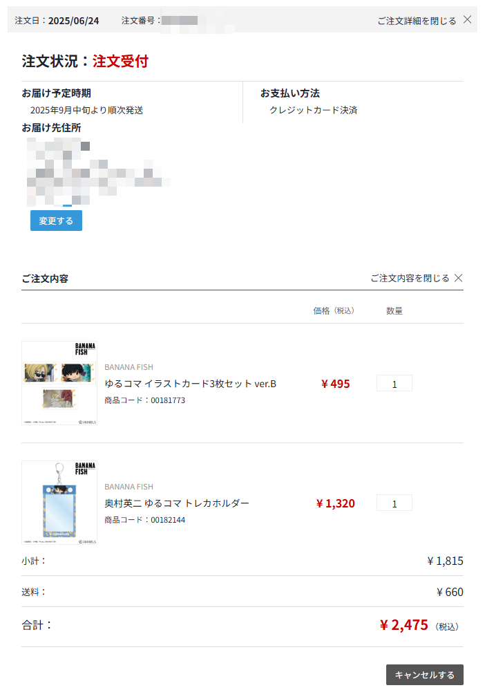Click quantity field for the illustration card set
The image size is (485, 690).
(x=394, y=383)
